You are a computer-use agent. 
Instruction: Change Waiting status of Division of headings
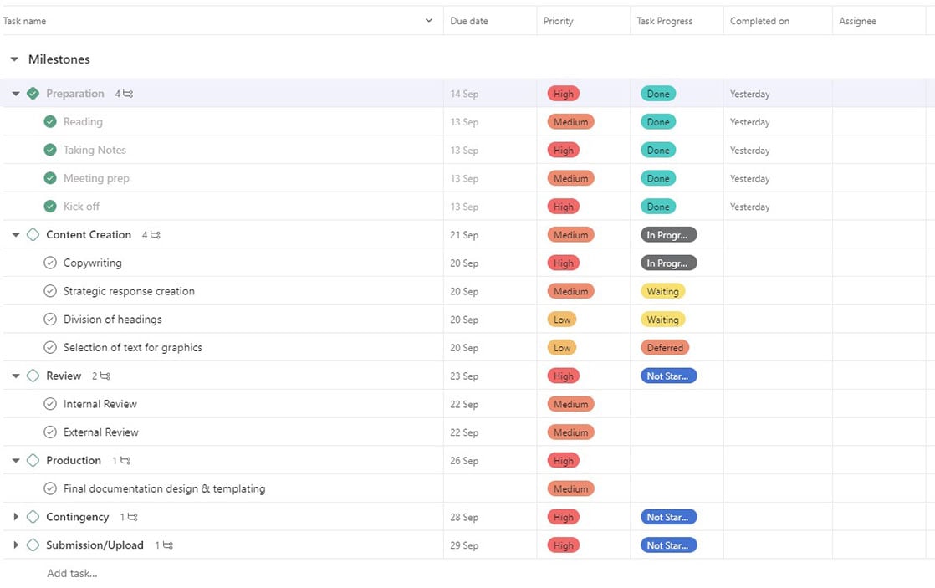662,320
